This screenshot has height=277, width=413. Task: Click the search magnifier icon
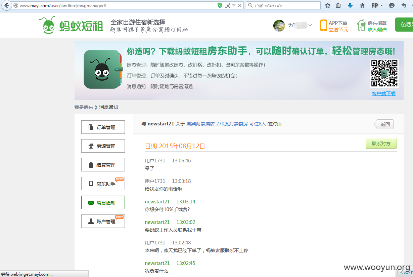click(x=250, y=5)
